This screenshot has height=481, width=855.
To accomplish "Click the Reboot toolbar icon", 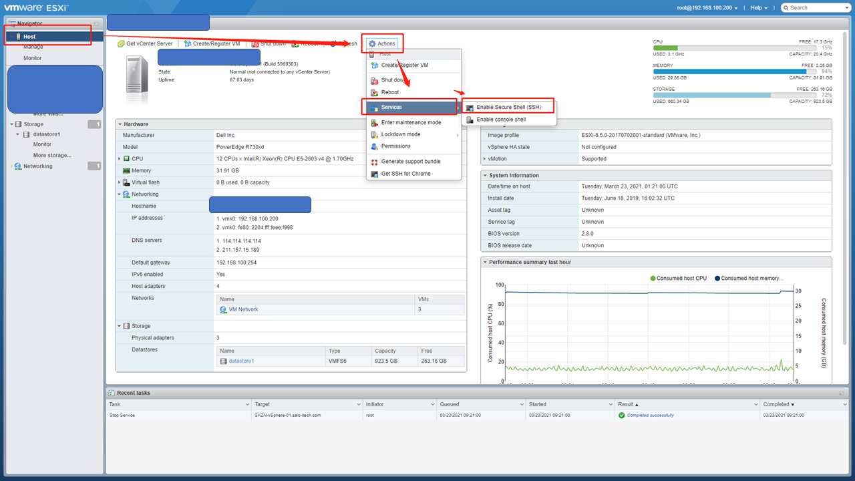I will point(309,43).
